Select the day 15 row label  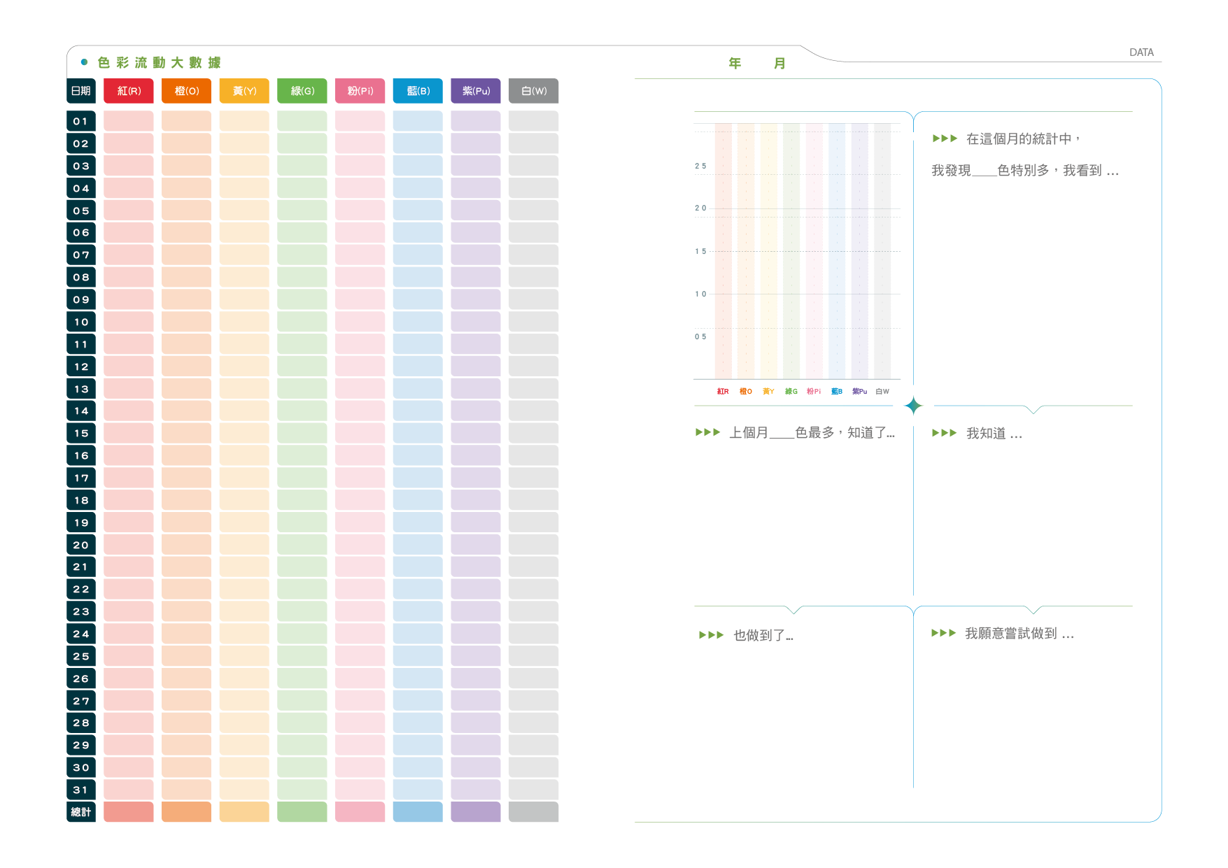[x=81, y=434]
